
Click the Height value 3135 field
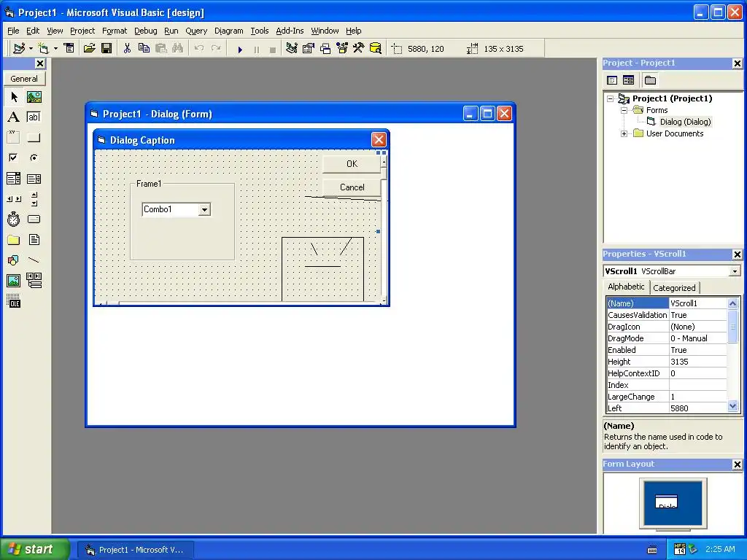[x=698, y=362]
